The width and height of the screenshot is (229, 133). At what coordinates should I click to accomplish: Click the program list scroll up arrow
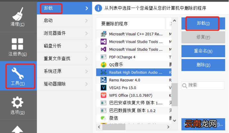[174, 21]
